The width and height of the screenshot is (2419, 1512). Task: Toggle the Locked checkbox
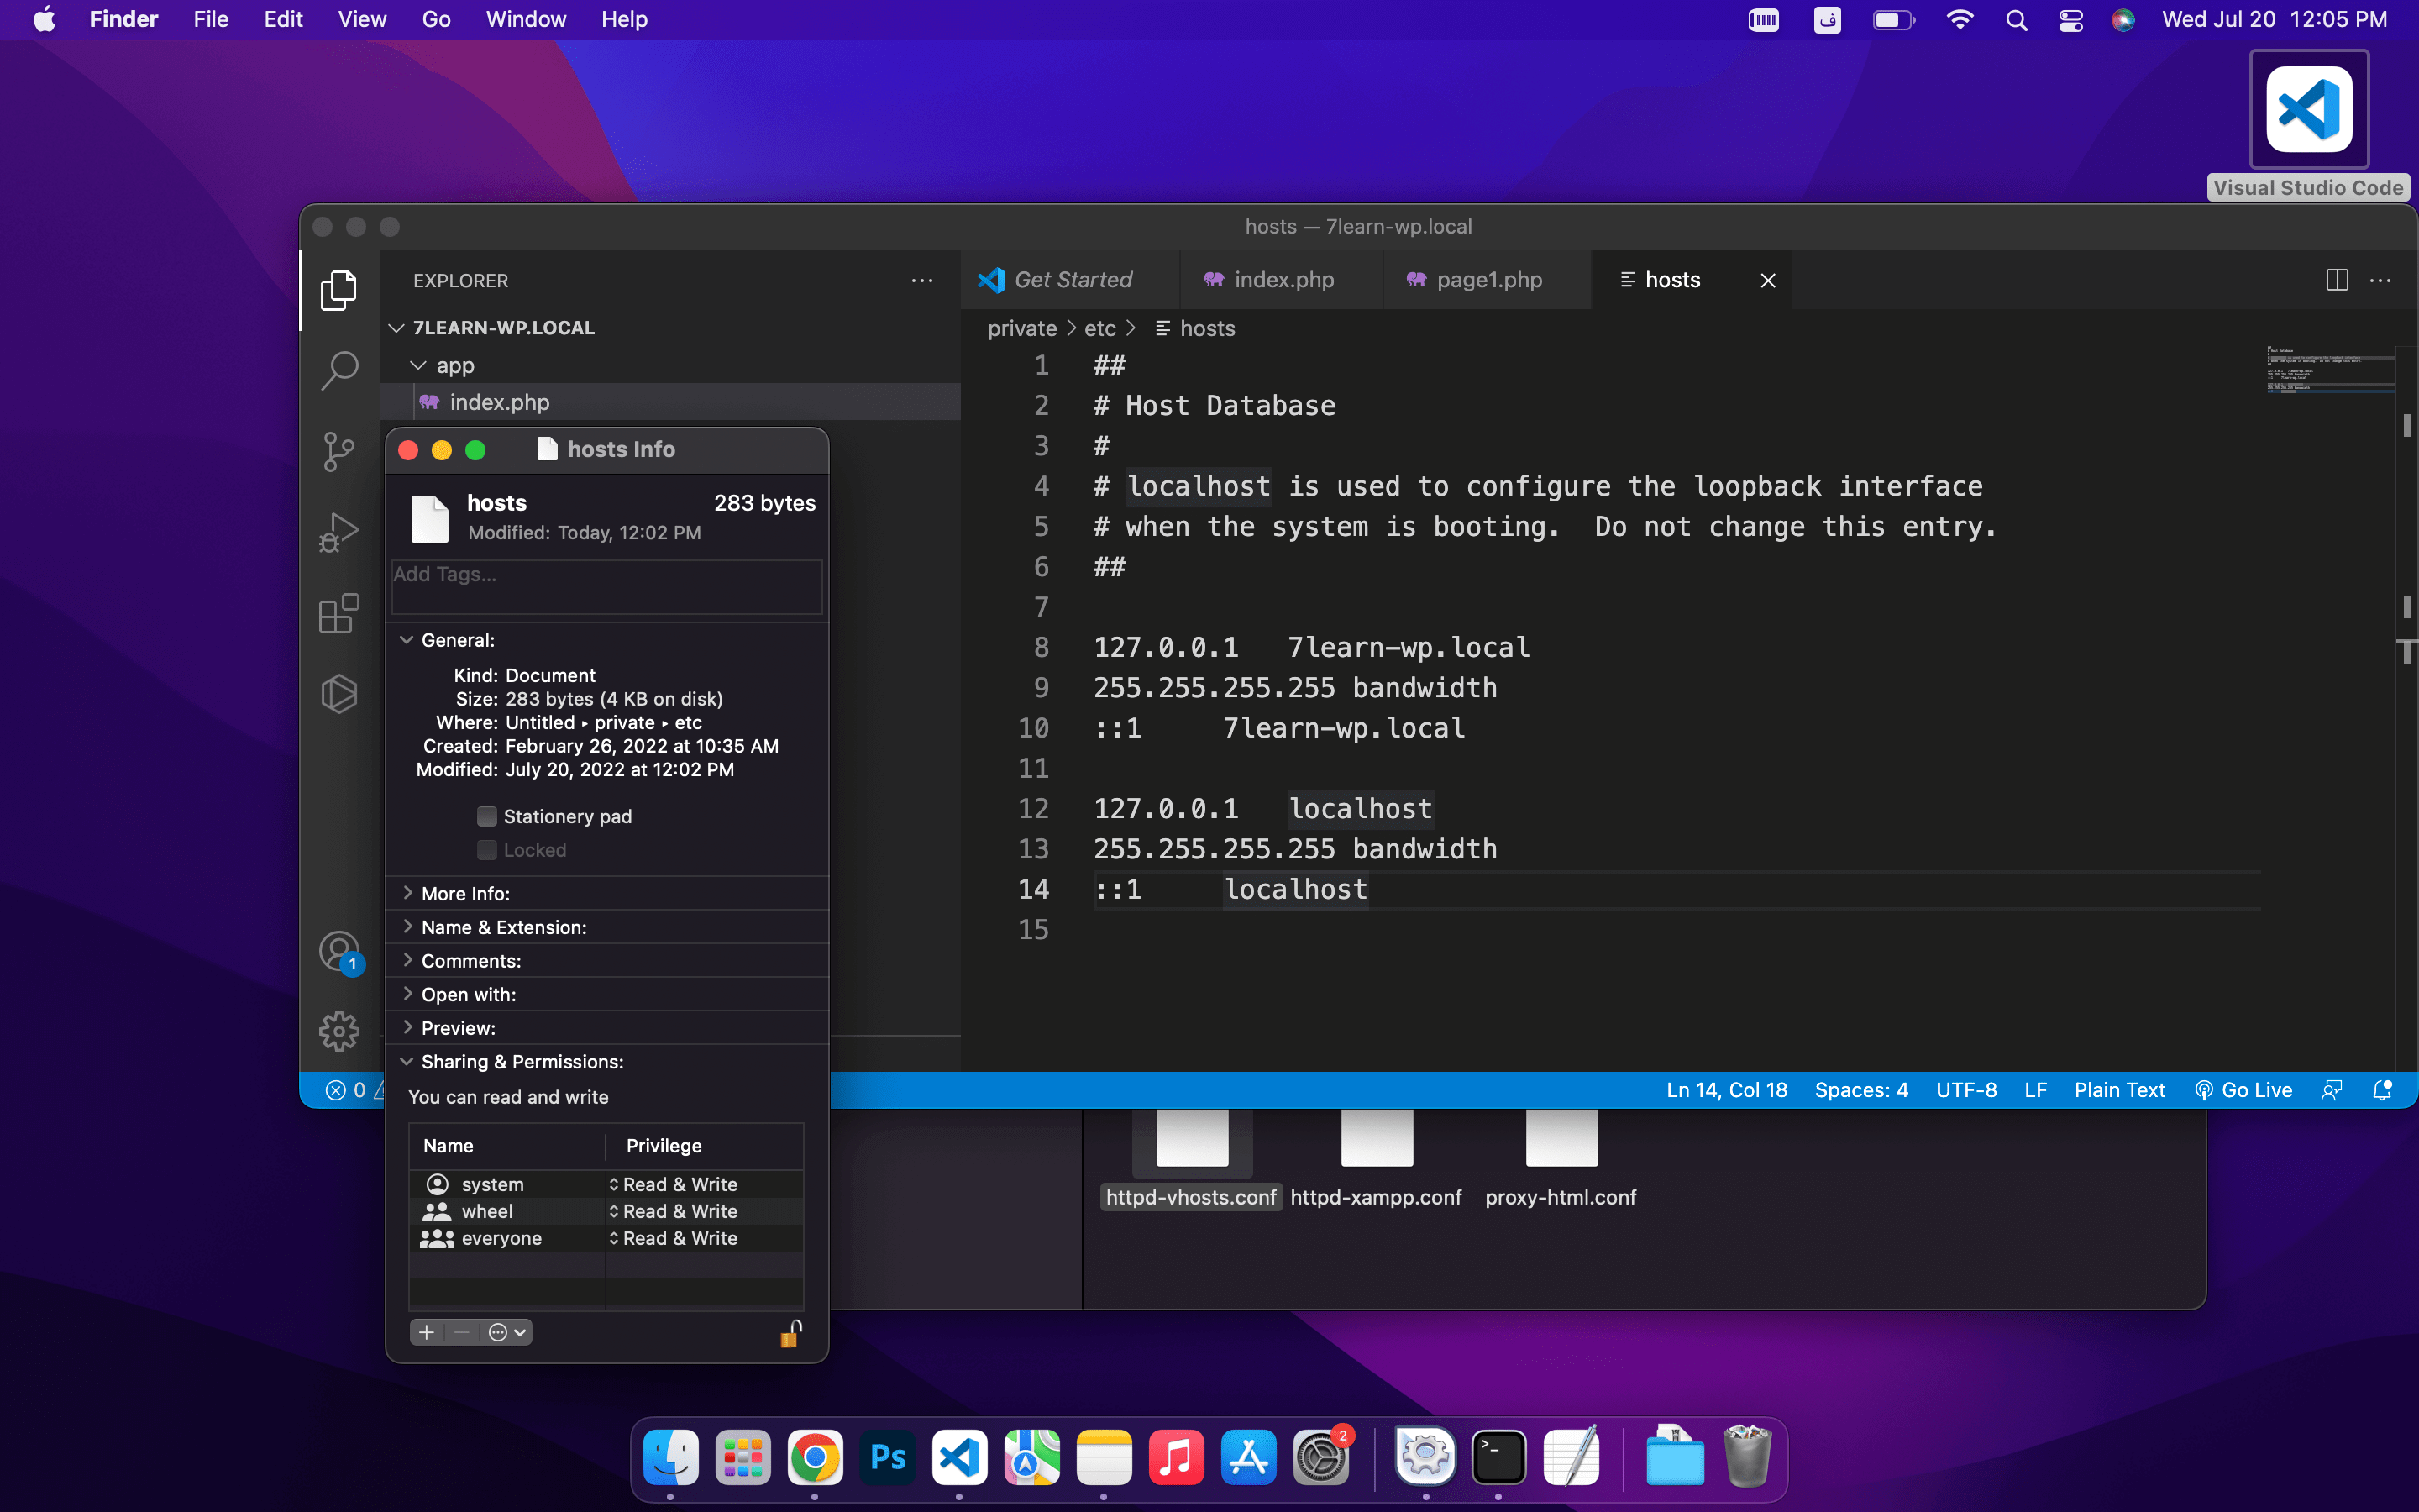pos(487,850)
